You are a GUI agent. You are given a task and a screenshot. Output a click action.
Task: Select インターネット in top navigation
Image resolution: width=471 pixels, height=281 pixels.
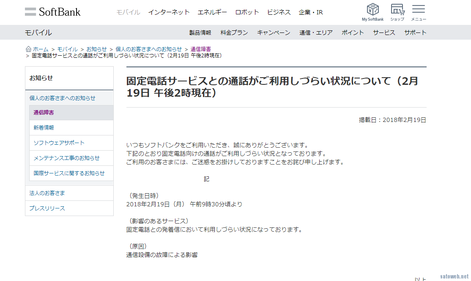point(169,12)
